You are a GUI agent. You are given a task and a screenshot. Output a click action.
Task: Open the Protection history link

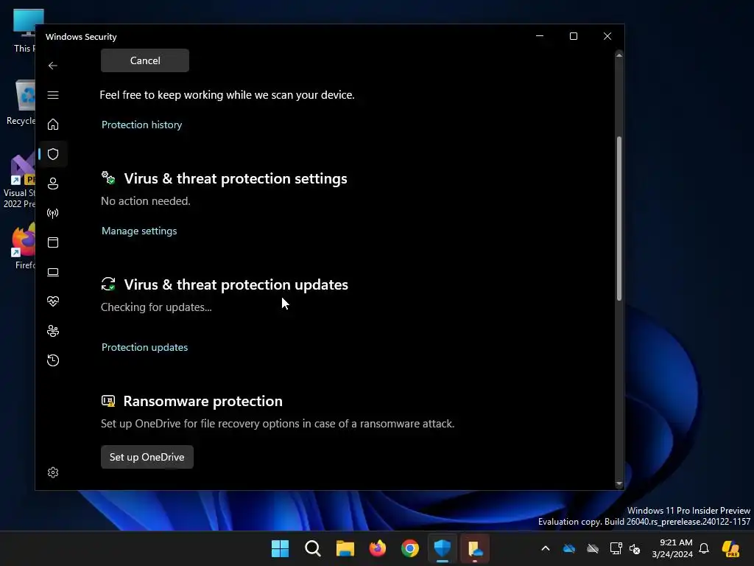(142, 125)
